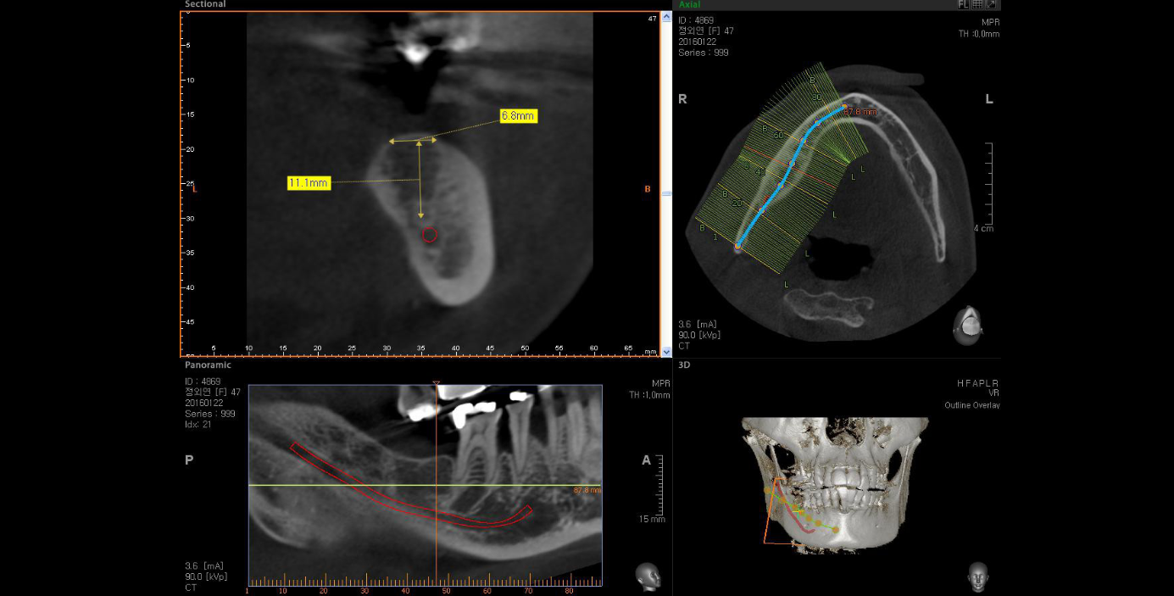Screen dimensions: 1174x596
Task: Click the patient name line in Axial view
Action: point(706,31)
